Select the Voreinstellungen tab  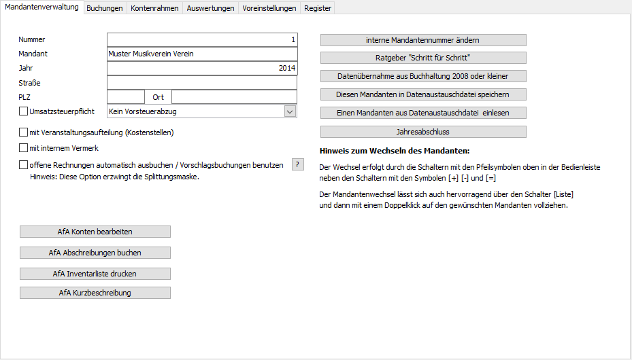pos(269,8)
